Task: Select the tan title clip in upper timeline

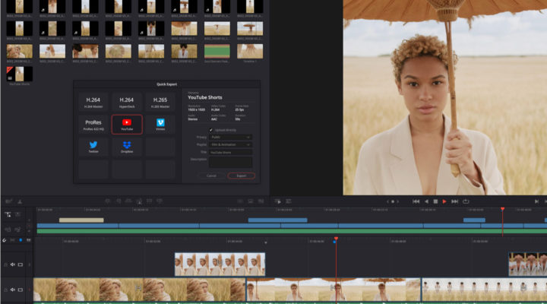Action: [81, 220]
